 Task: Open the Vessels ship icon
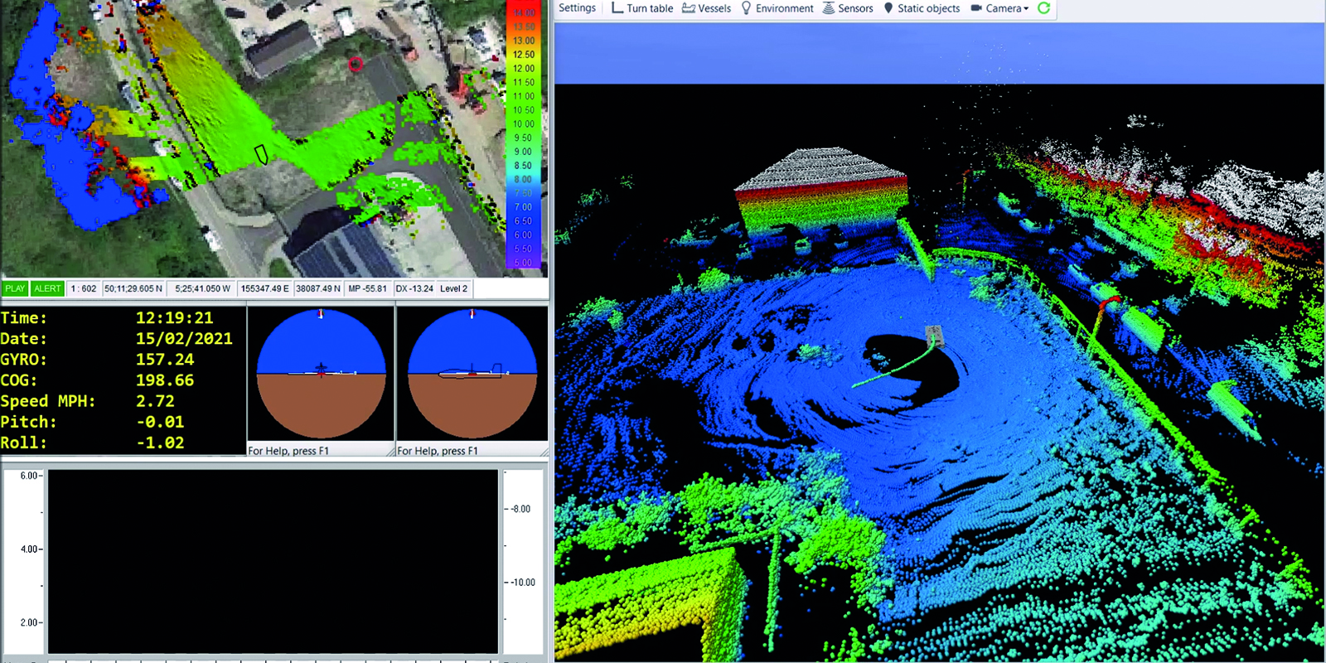[688, 8]
